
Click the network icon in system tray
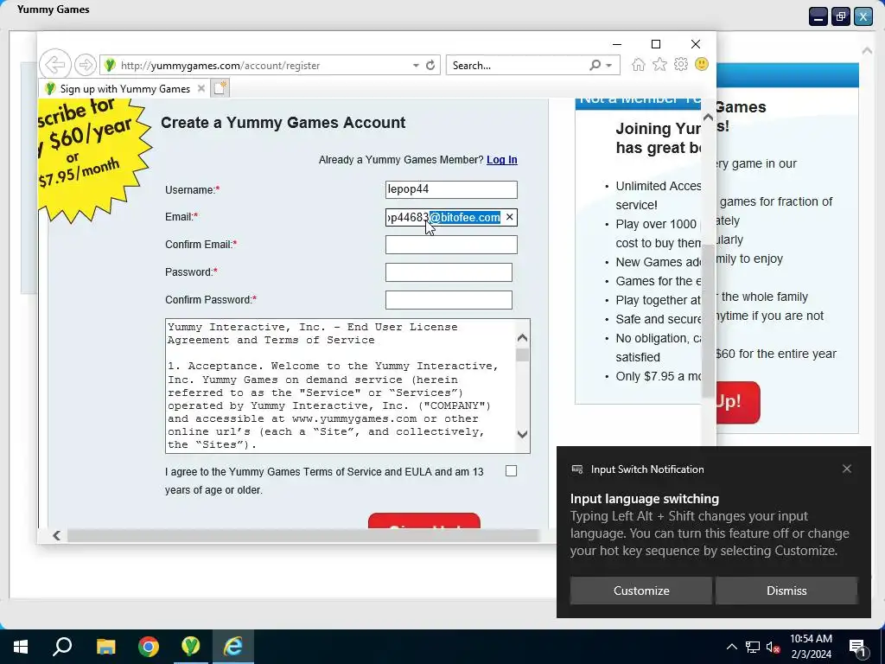click(x=753, y=647)
